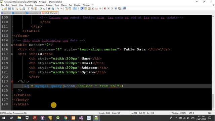Open the Search menu
This screenshot has width=215, height=121.
coord(14,5)
